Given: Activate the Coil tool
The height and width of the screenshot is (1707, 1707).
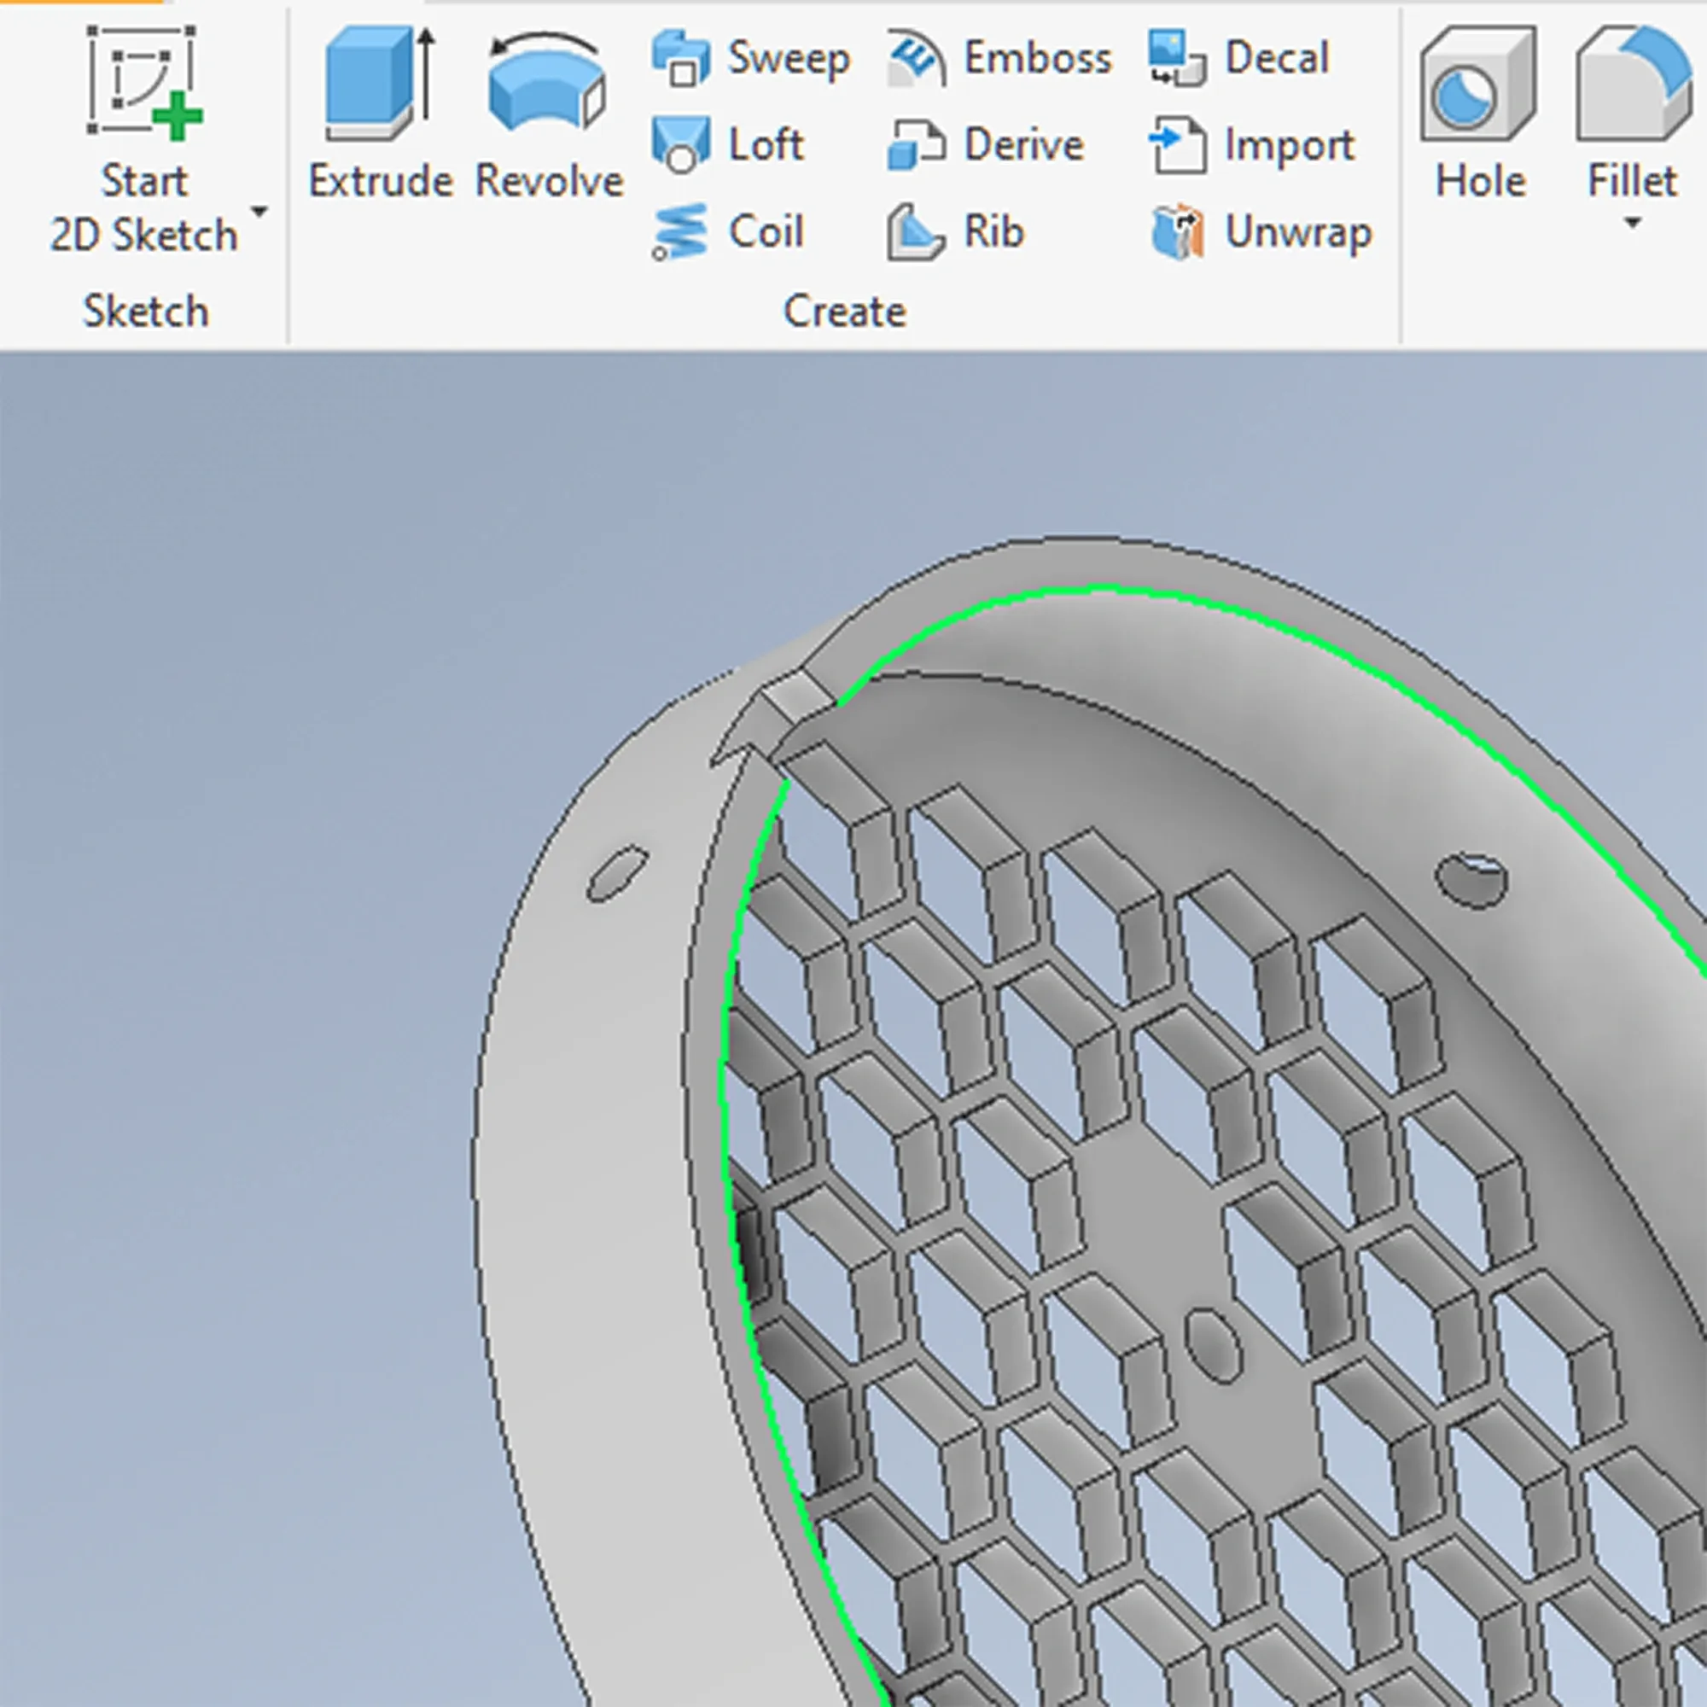Looking at the screenshot, I should coord(728,231).
